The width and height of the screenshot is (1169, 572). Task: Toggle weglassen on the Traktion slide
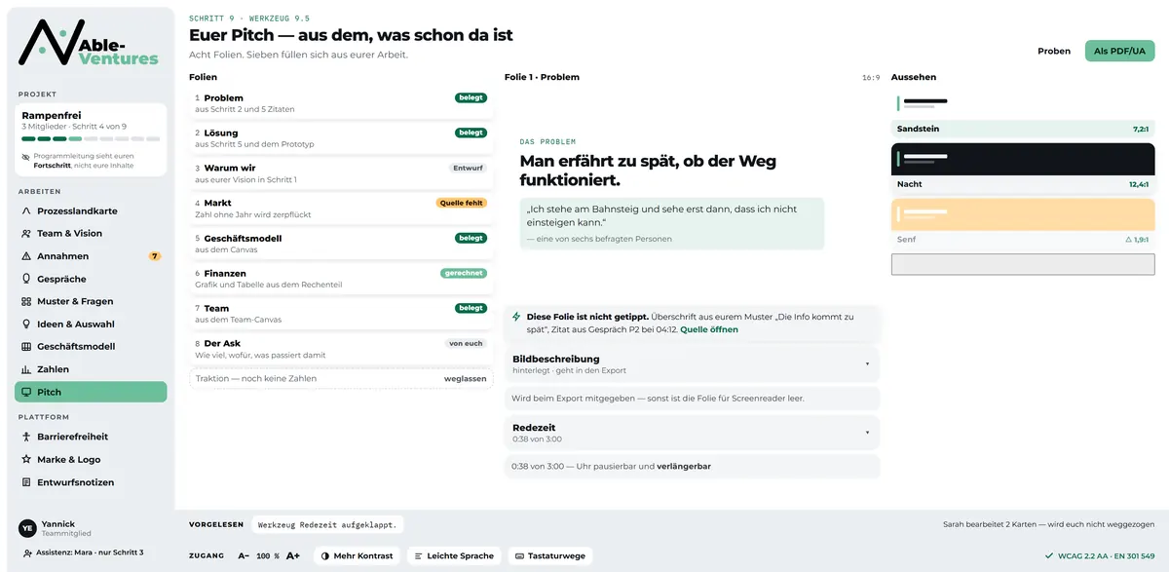click(x=465, y=378)
